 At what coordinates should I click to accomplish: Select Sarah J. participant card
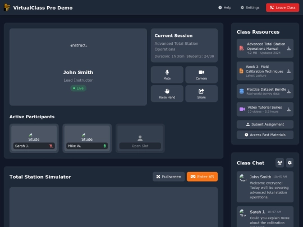(x=34, y=138)
